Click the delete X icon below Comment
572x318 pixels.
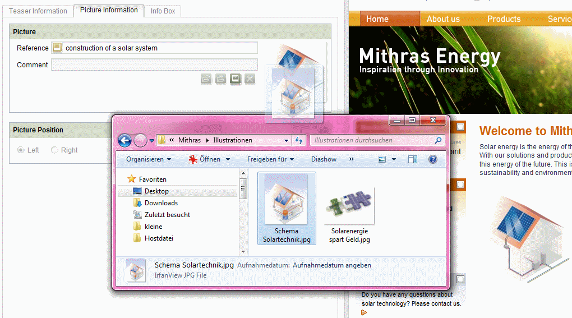(x=250, y=79)
